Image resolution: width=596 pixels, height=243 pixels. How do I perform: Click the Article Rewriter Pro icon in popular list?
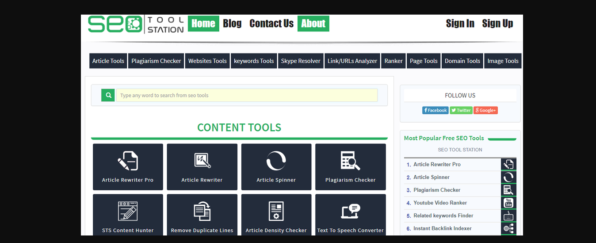click(x=508, y=164)
